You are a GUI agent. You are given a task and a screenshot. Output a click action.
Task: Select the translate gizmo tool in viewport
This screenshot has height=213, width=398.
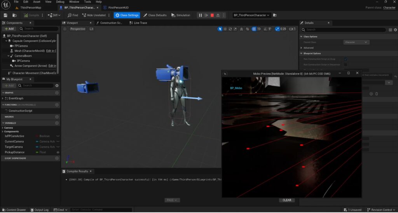[x=225, y=29]
